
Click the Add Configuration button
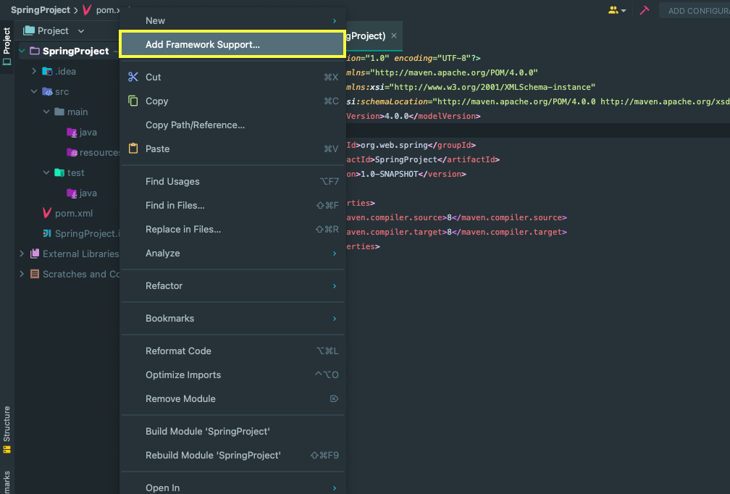coord(695,10)
